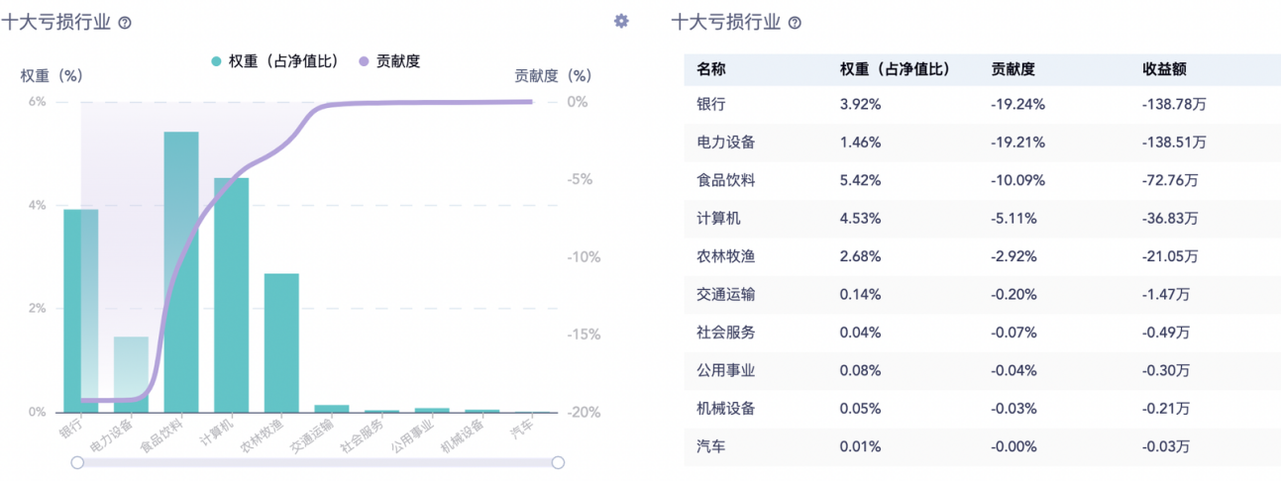1281x481 pixels.
Task: Click the 计算机 bar in chart
Action: click(231, 295)
